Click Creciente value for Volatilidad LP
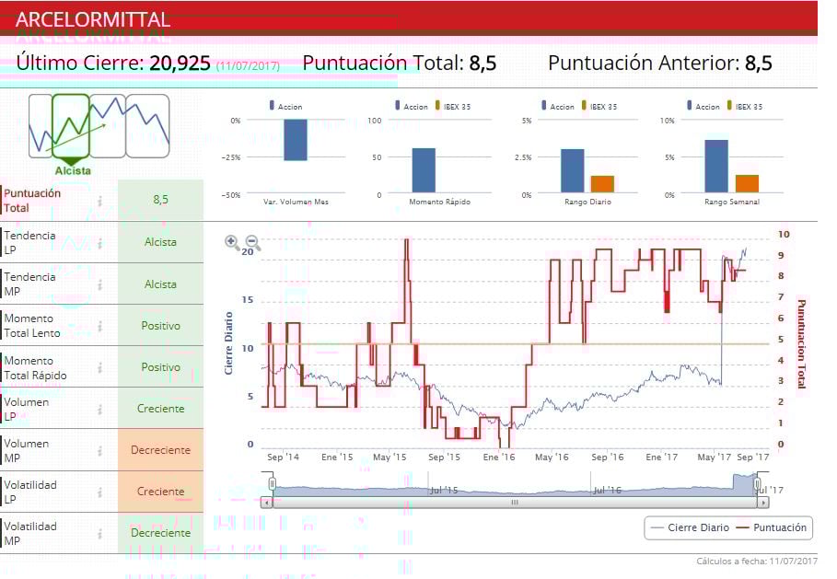This screenshot has width=837, height=579. tap(160, 492)
